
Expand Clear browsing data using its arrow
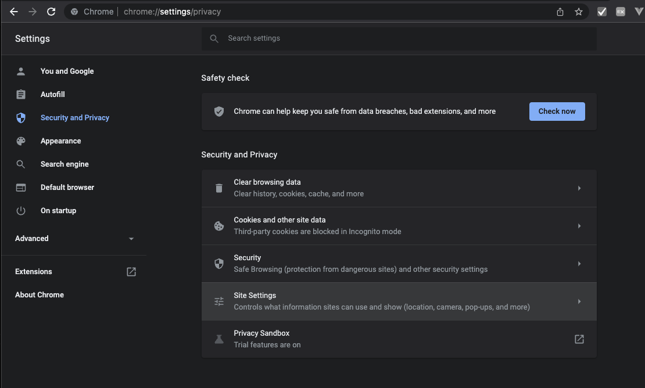pyautogui.click(x=579, y=188)
